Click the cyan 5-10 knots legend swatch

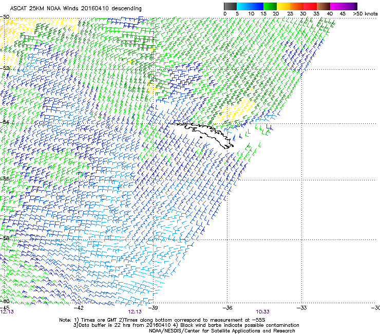[x=243, y=6]
